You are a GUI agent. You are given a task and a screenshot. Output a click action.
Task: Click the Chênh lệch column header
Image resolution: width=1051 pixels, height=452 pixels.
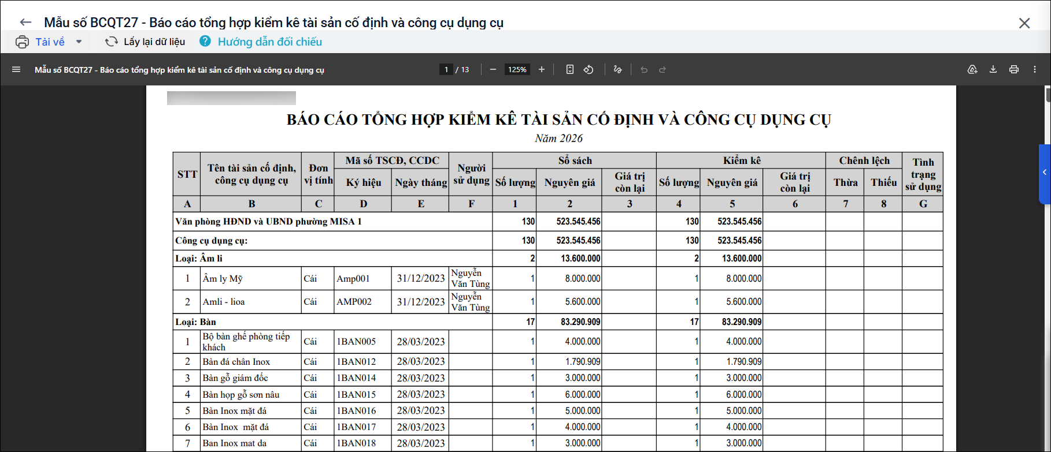[864, 160]
